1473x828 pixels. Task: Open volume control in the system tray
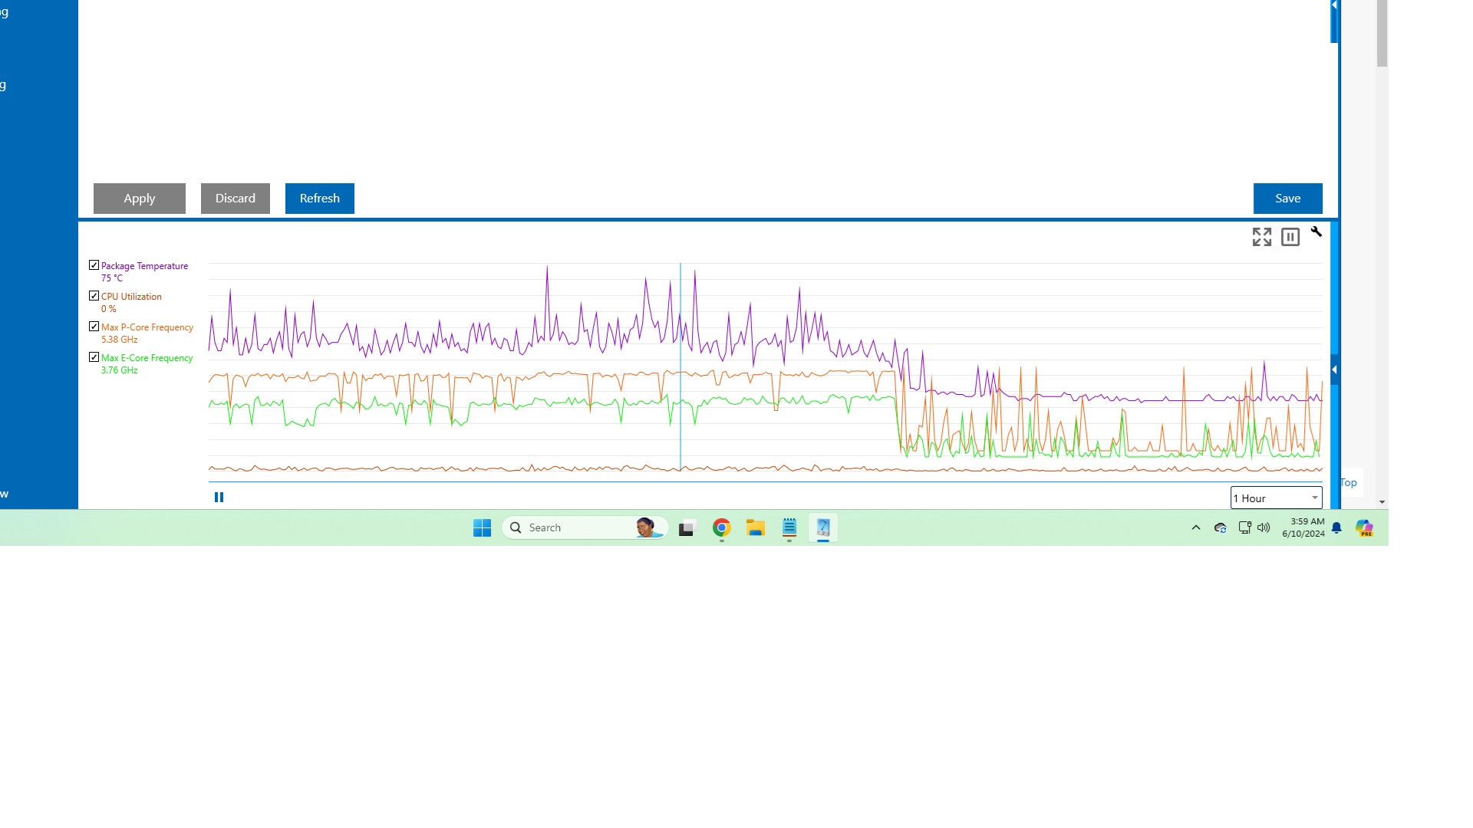(1264, 527)
